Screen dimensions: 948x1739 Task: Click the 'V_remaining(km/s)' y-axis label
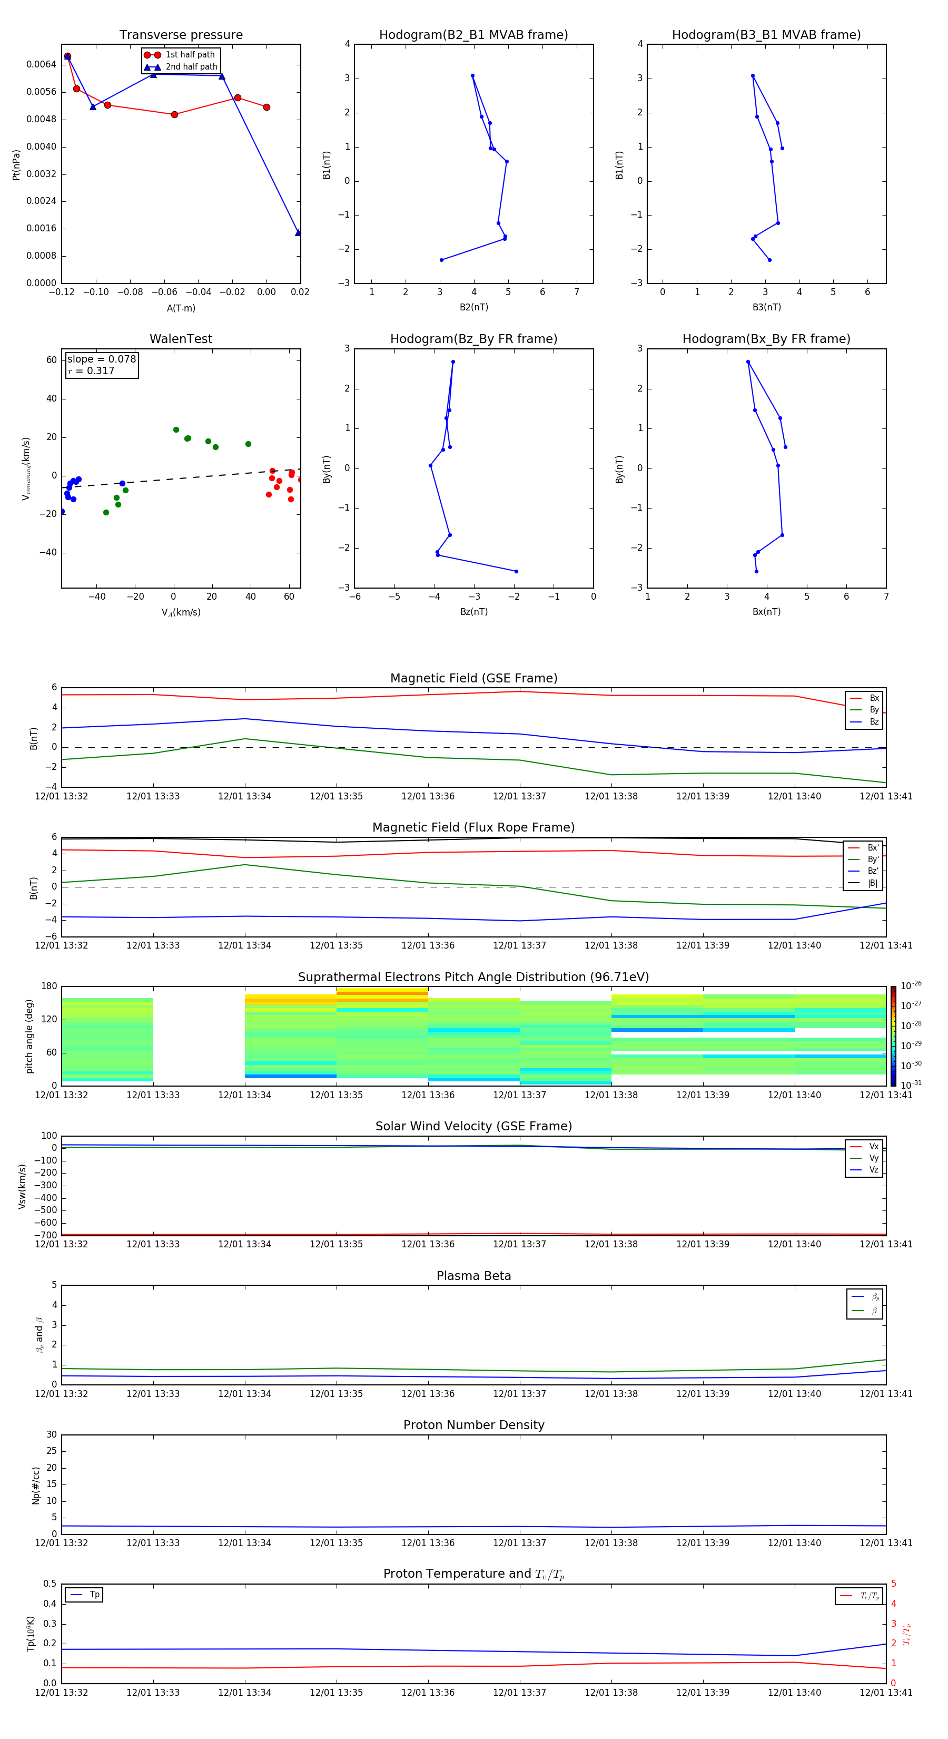[26, 468]
